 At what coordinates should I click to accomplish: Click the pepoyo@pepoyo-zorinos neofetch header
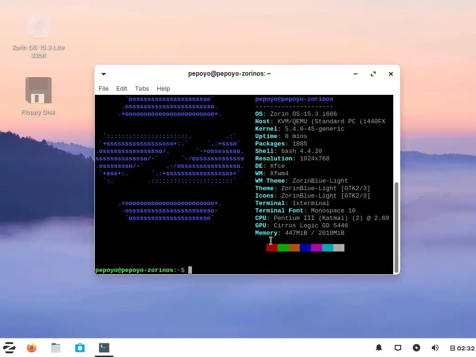tap(294, 99)
